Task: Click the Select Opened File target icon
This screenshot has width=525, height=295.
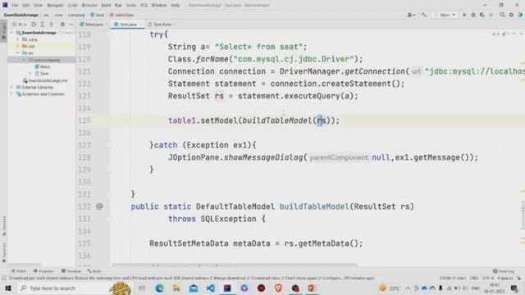Action: point(34,25)
